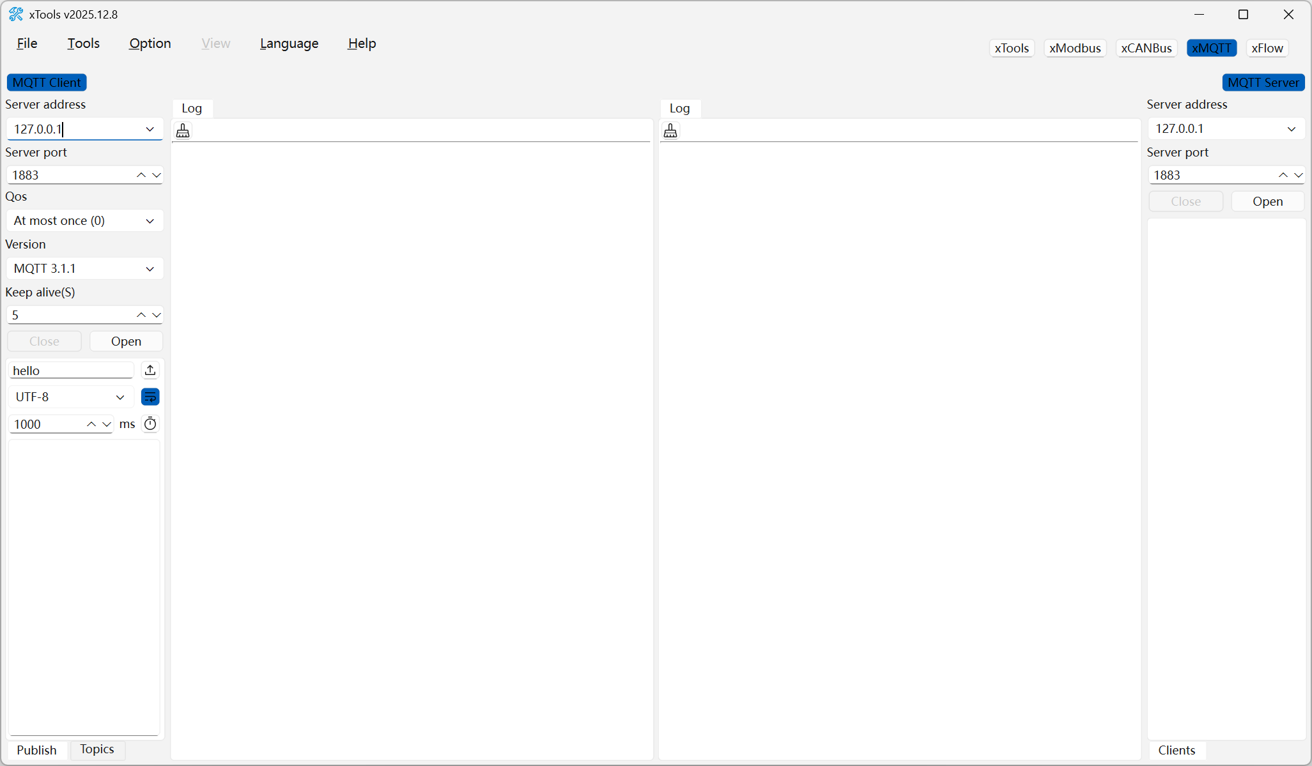Open the File menu
Viewport: 1312px width, 766px height.
[x=27, y=43]
